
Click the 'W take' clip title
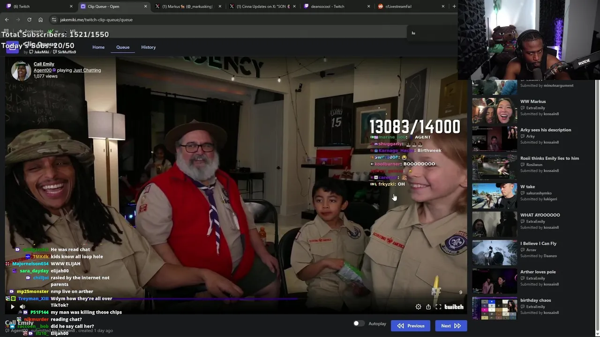click(x=527, y=187)
